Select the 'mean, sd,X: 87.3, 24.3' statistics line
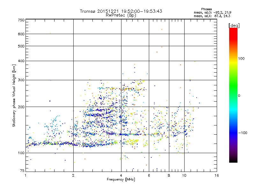Screen dimensions: 255x191 [x=212, y=16]
